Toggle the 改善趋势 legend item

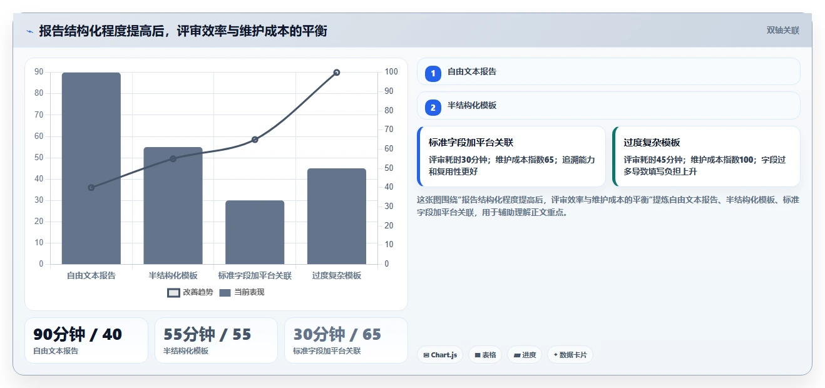click(x=190, y=292)
